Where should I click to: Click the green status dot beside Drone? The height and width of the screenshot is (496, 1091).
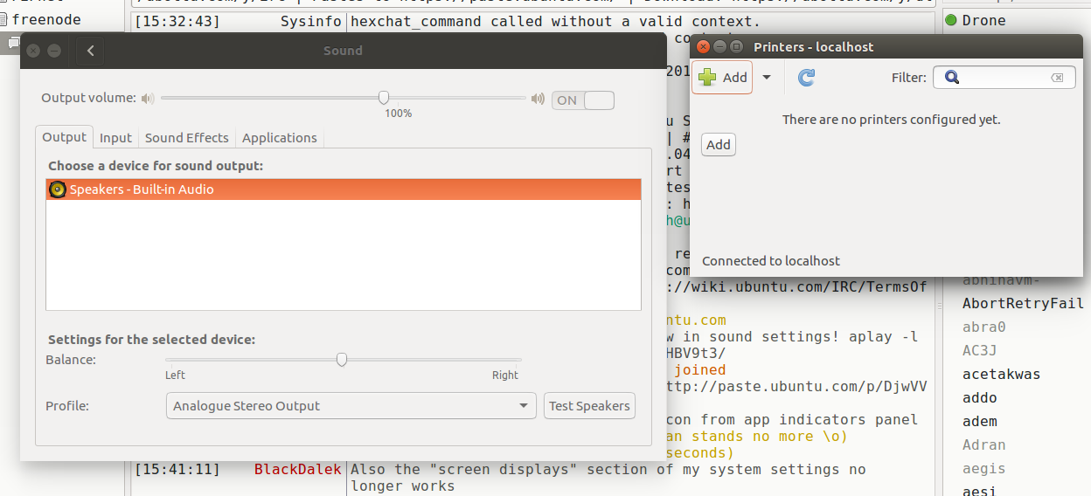950,20
